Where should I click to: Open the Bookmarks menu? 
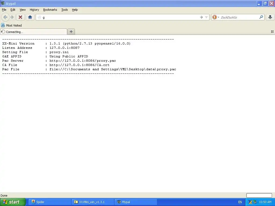50,10
